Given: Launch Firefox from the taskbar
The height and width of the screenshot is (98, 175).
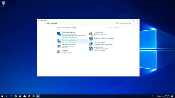Looking at the screenshot, I should [x=29, y=96].
